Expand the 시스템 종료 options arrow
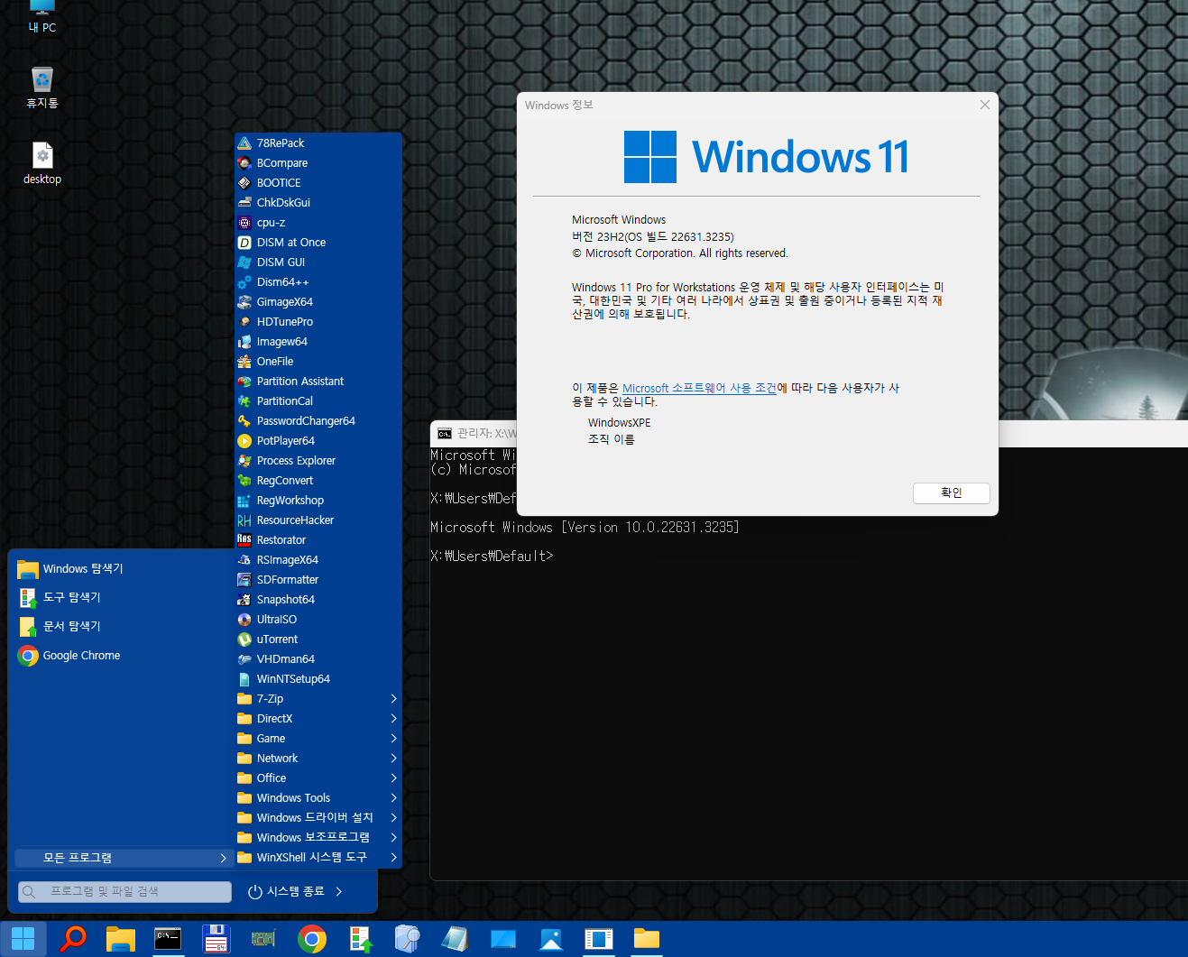Image resolution: width=1188 pixels, height=957 pixels. coord(339,891)
